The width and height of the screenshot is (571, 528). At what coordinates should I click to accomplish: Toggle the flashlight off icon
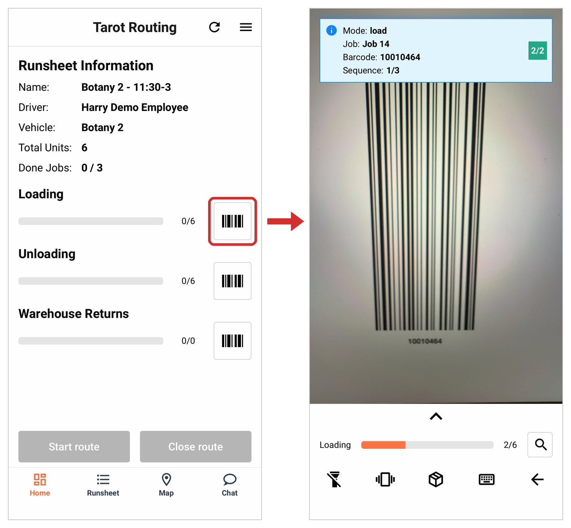pos(334,479)
